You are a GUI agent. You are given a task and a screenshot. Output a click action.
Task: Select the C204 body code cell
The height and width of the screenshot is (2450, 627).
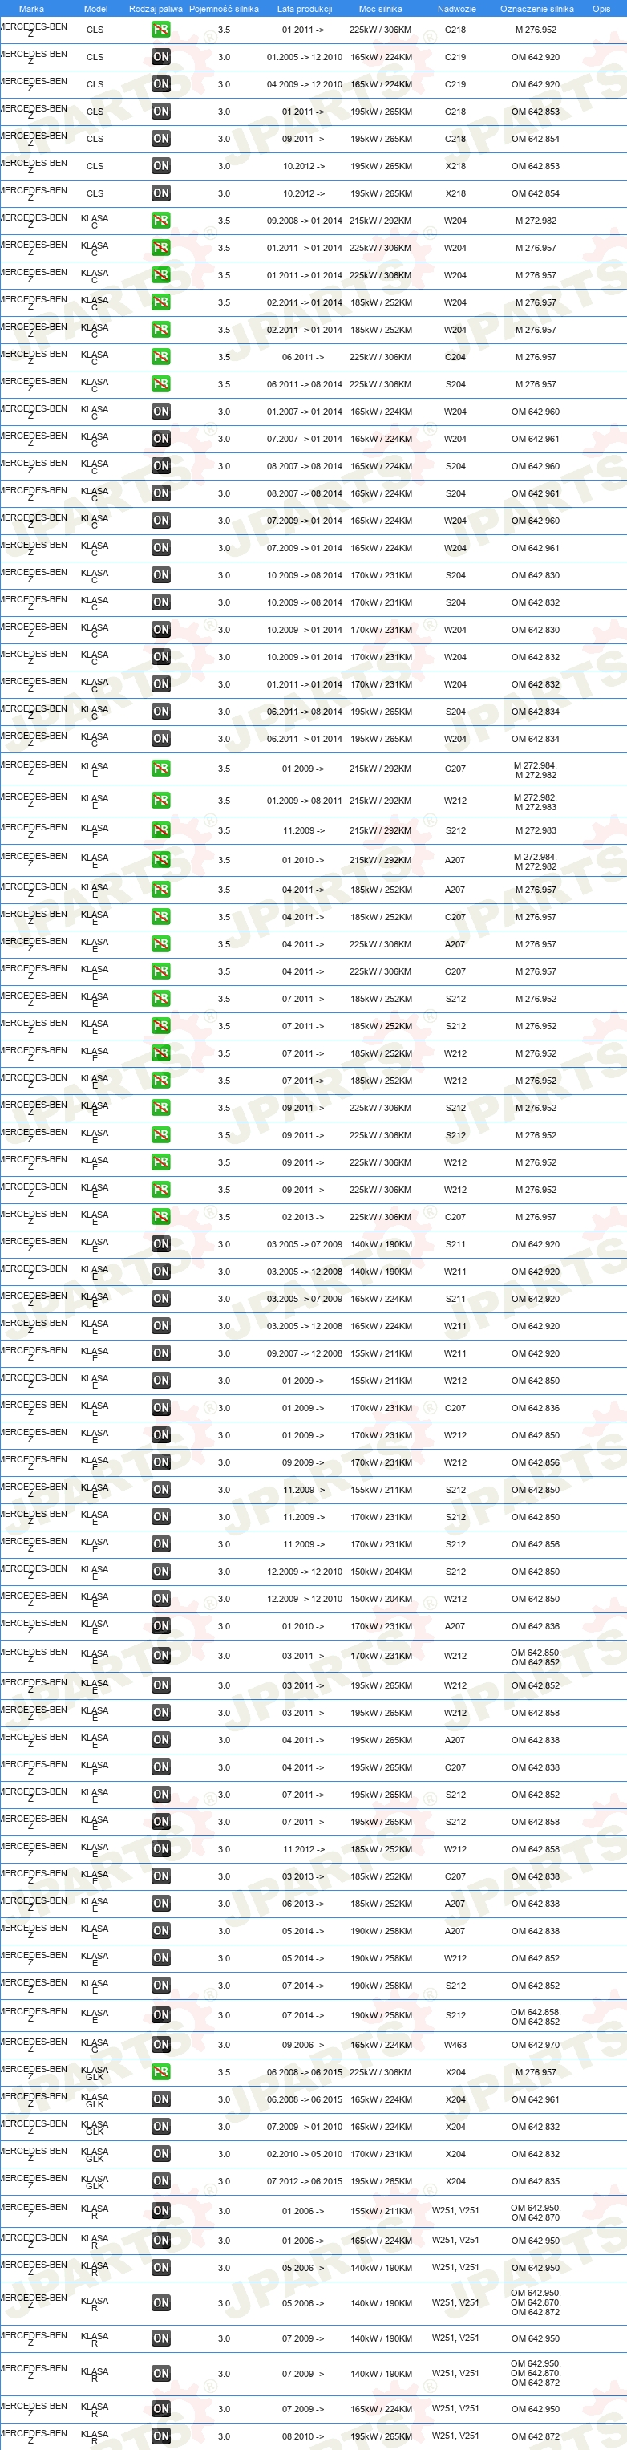tap(455, 357)
